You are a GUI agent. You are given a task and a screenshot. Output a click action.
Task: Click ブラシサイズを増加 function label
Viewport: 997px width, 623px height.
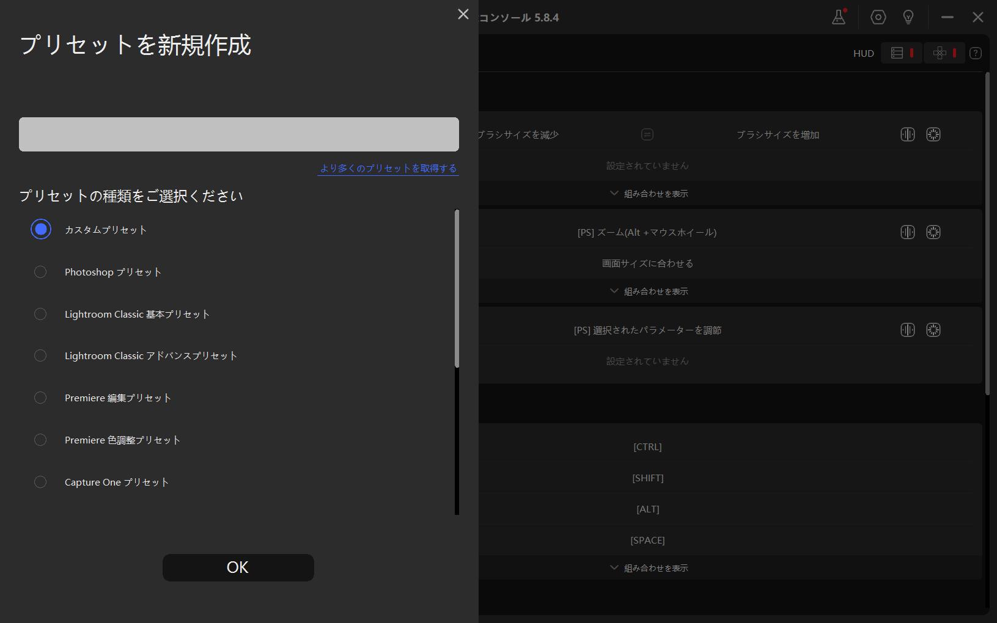point(778,135)
